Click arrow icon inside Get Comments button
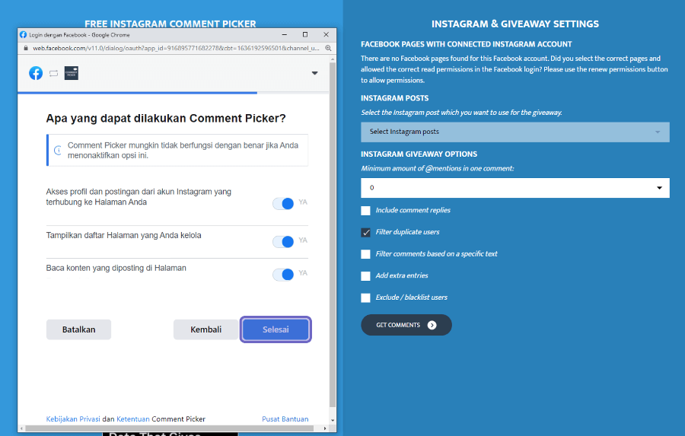The width and height of the screenshot is (685, 436). click(432, 325)
